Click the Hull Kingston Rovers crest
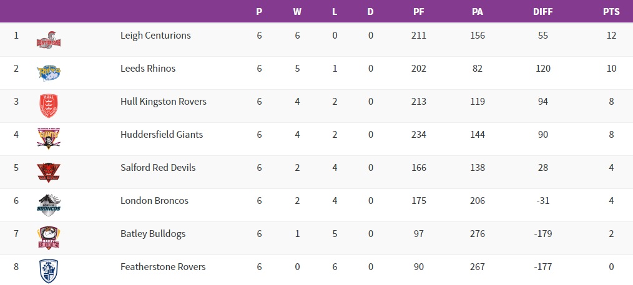This screenshot has width=633, height=285. click(49, 105)
